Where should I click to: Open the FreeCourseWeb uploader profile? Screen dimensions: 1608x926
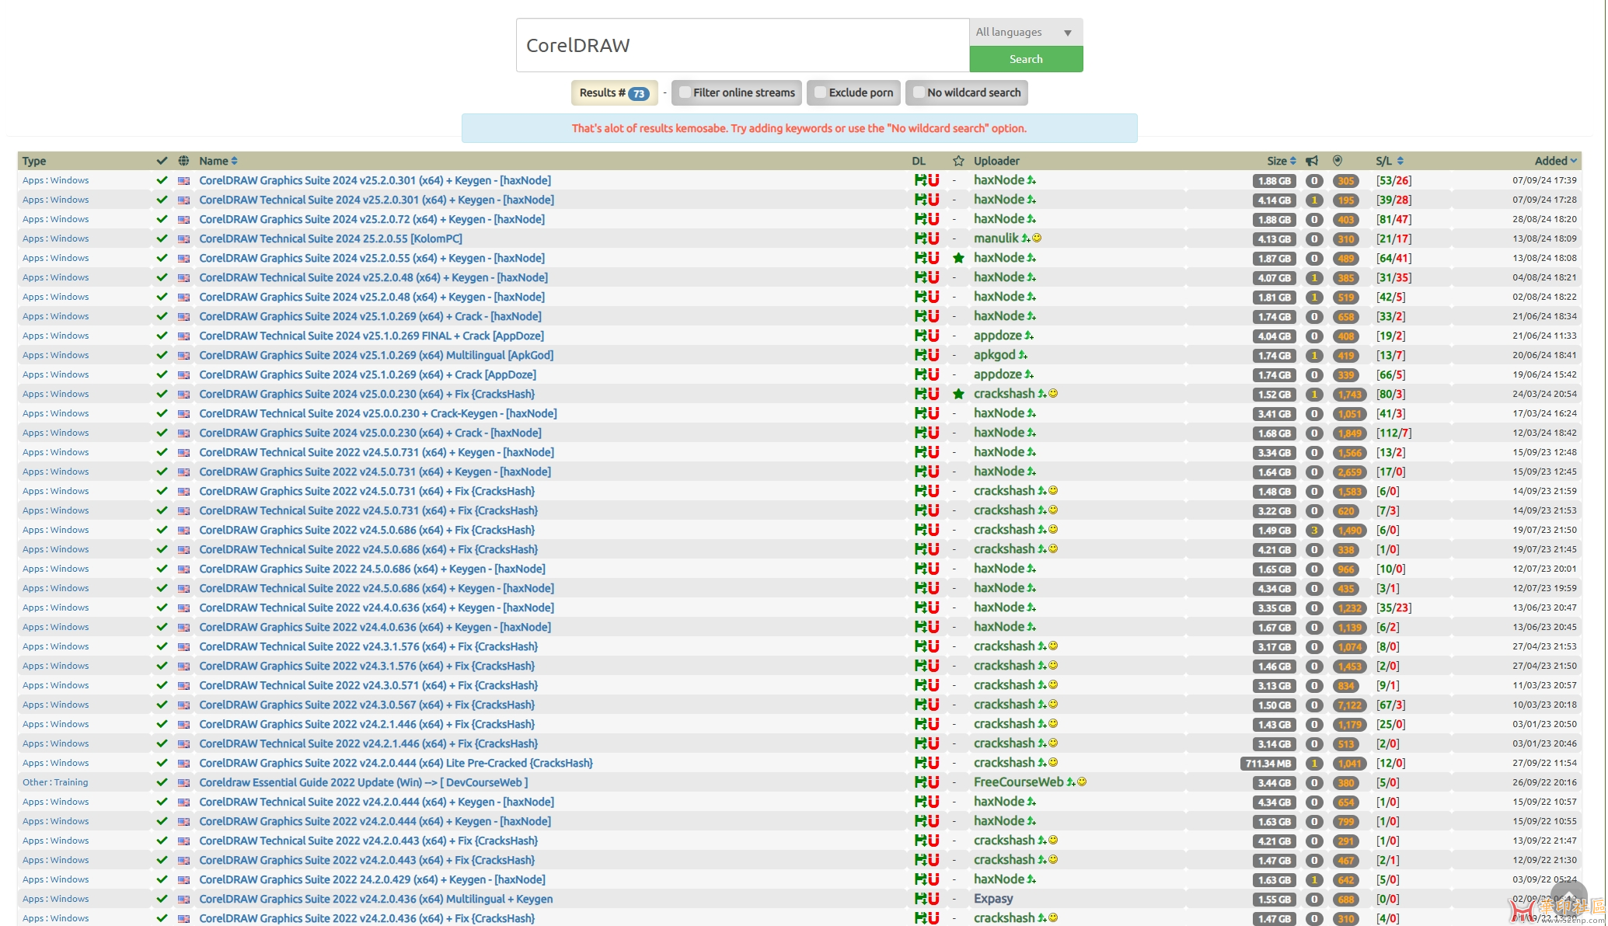(x=1018, y=782)
